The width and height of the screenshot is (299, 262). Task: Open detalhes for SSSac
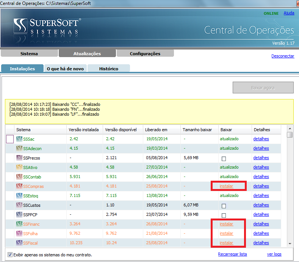coord(261,139)
